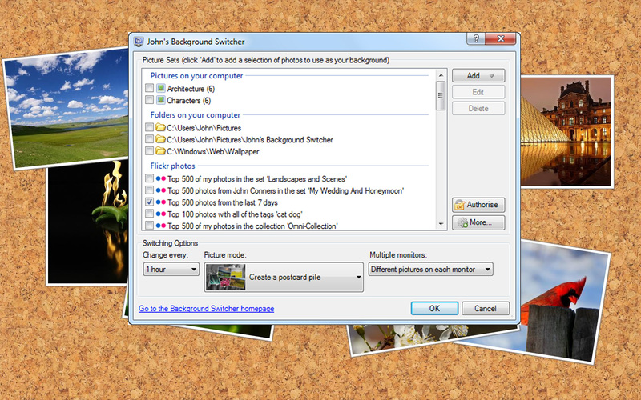Tick the 'Omni-Collection' Flickr checkbox
The image size is (641, 400).
pyautogui.click(x=149, y=226)
